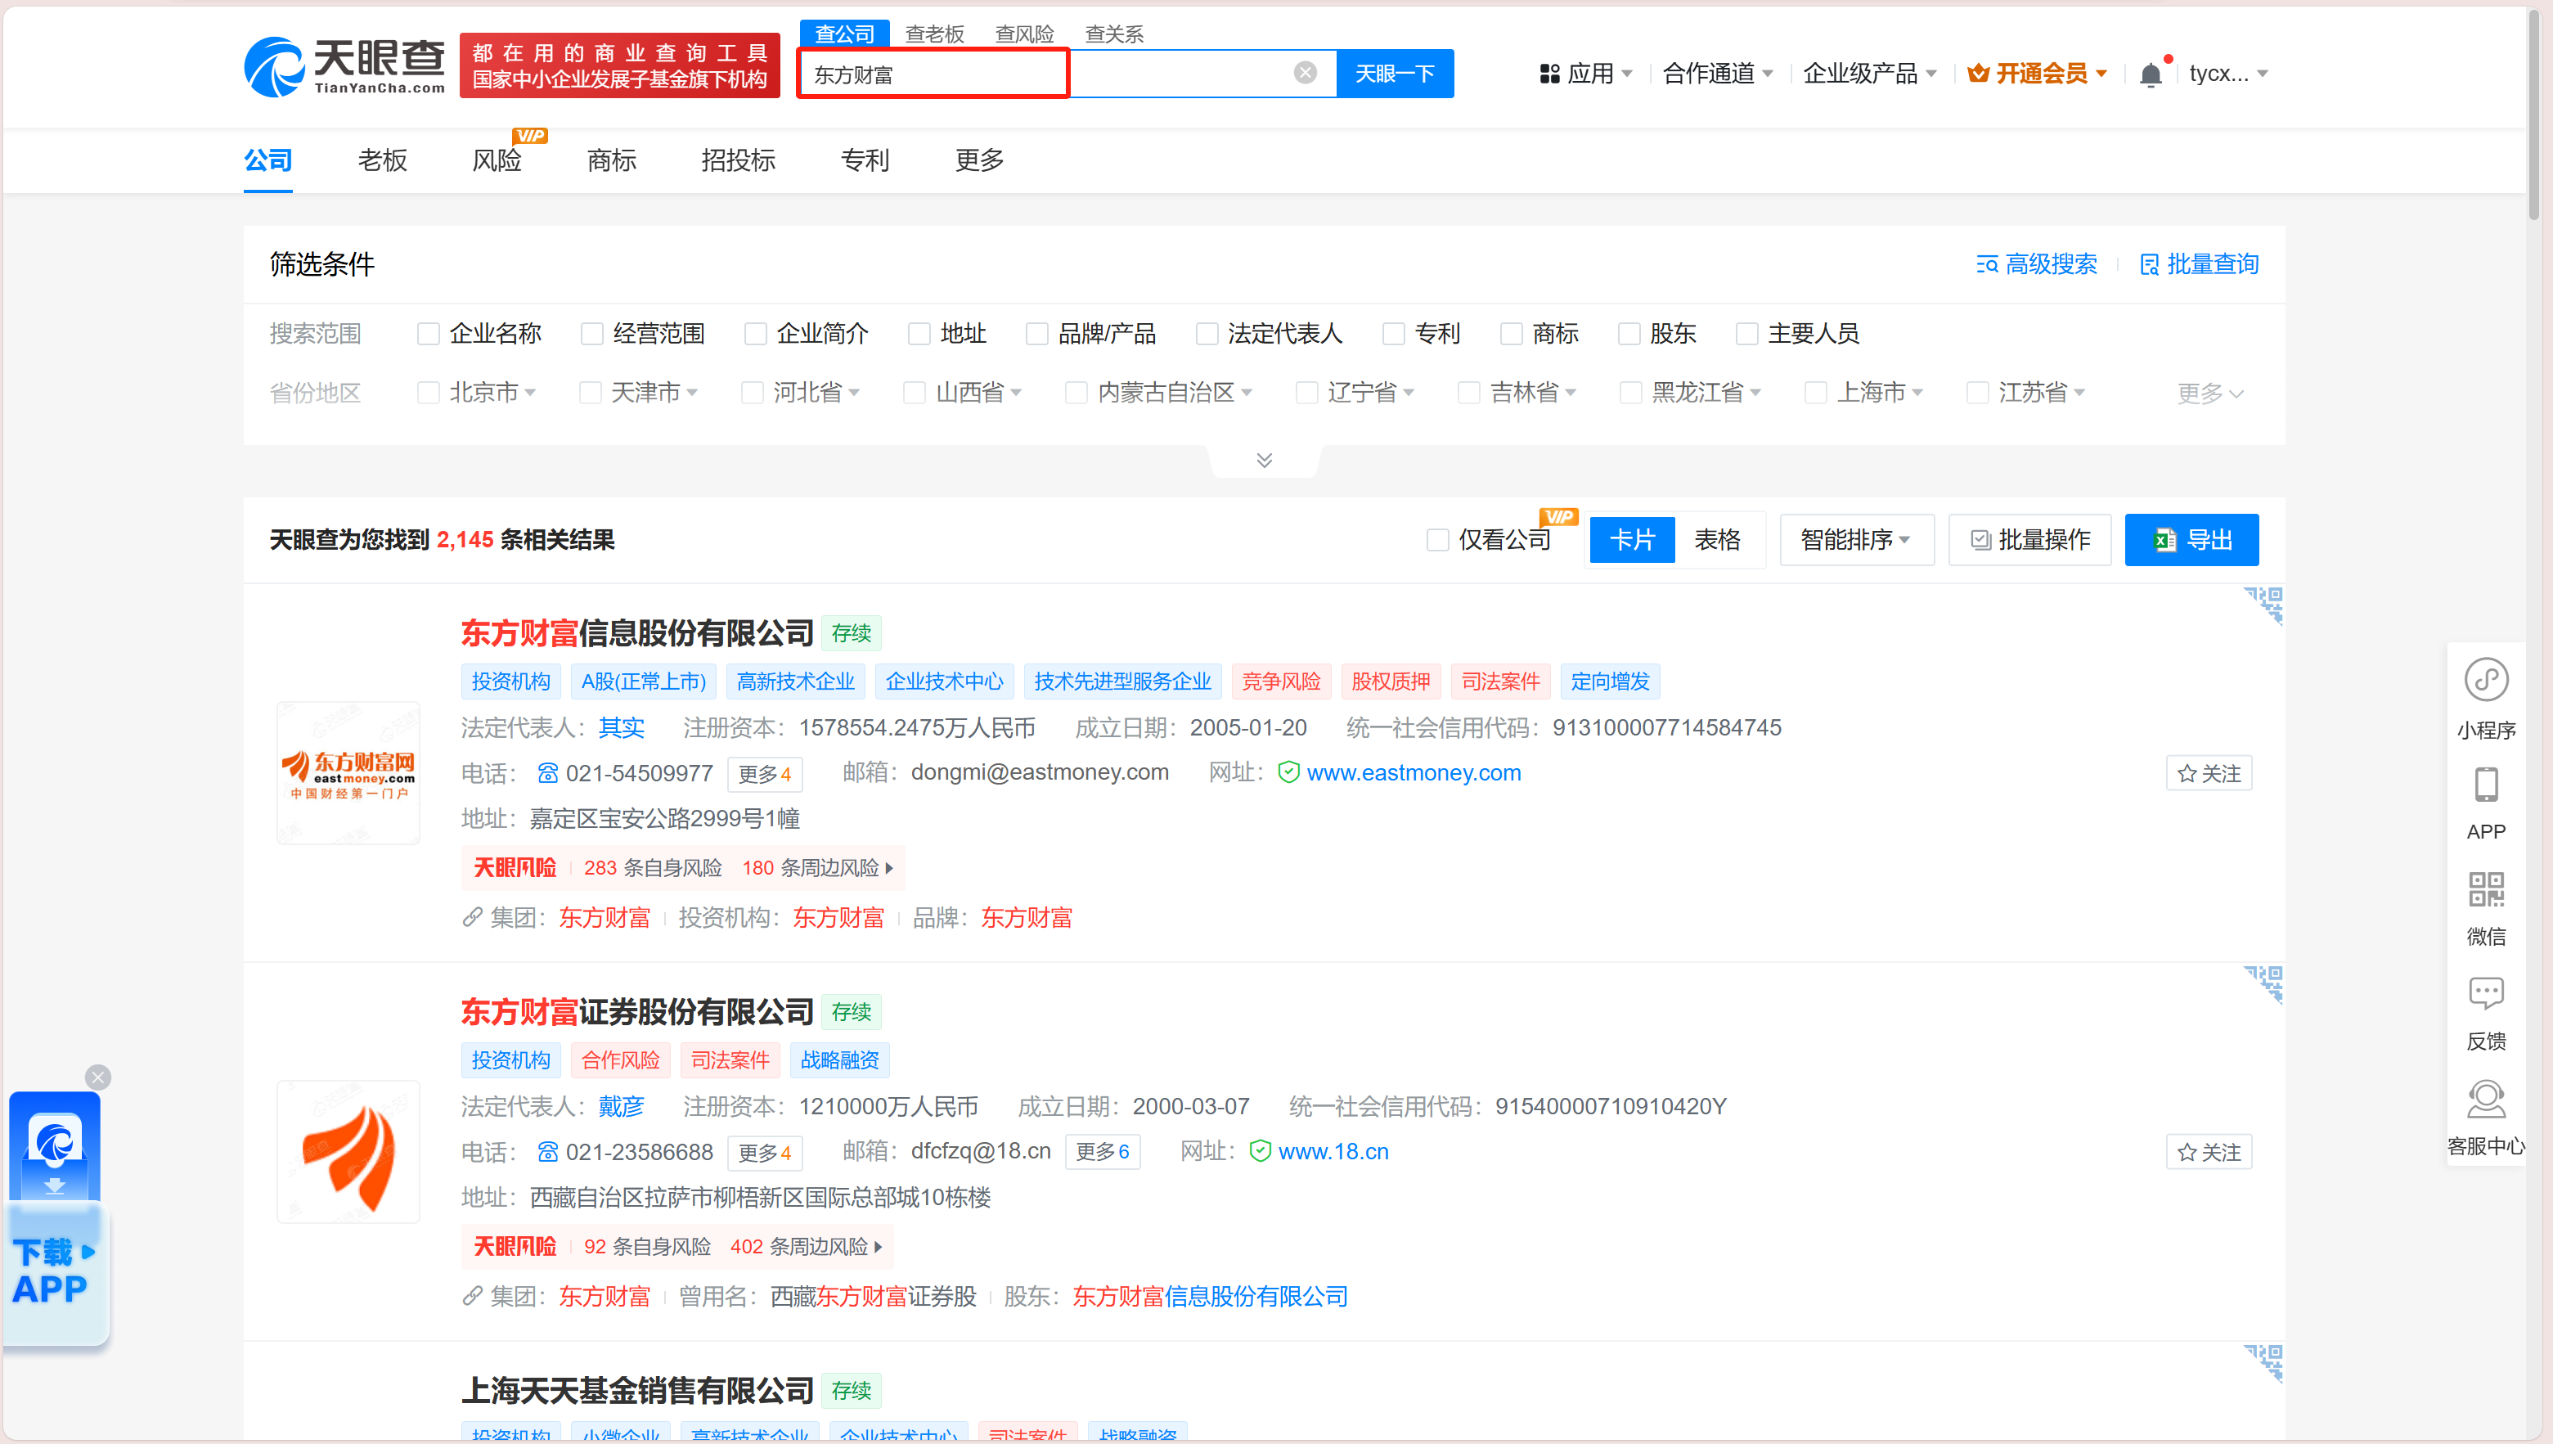The height and width of the screenshot is (1444, 2553).
Task: Click verified shield icon beside www.eastmoney.com
Action: [1288, 772]
